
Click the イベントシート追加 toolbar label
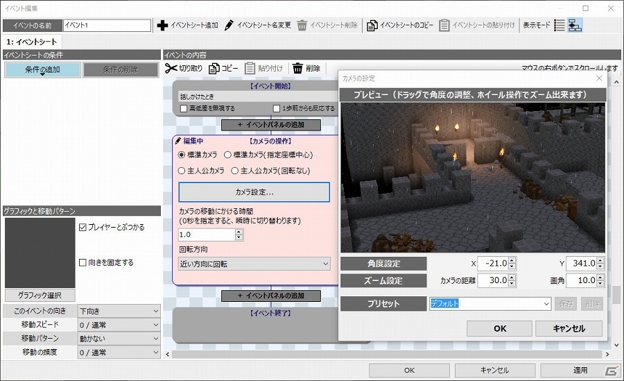click(x=195, y=26)
